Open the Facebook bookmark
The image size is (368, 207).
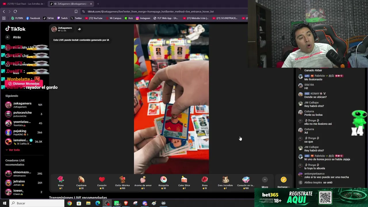click(x=33, y=18)
